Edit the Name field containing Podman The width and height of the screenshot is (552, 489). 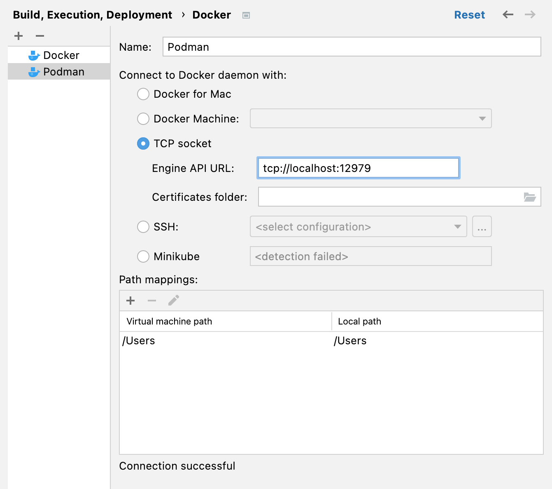[x=352, y=47]
